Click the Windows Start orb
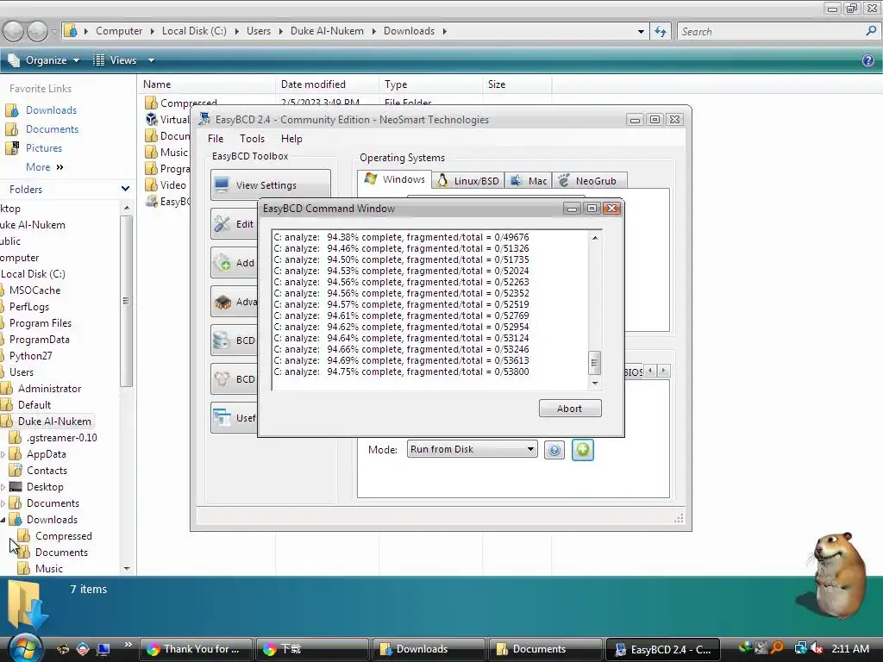This screenshot has height=662, width=883. tap(23, 647)
